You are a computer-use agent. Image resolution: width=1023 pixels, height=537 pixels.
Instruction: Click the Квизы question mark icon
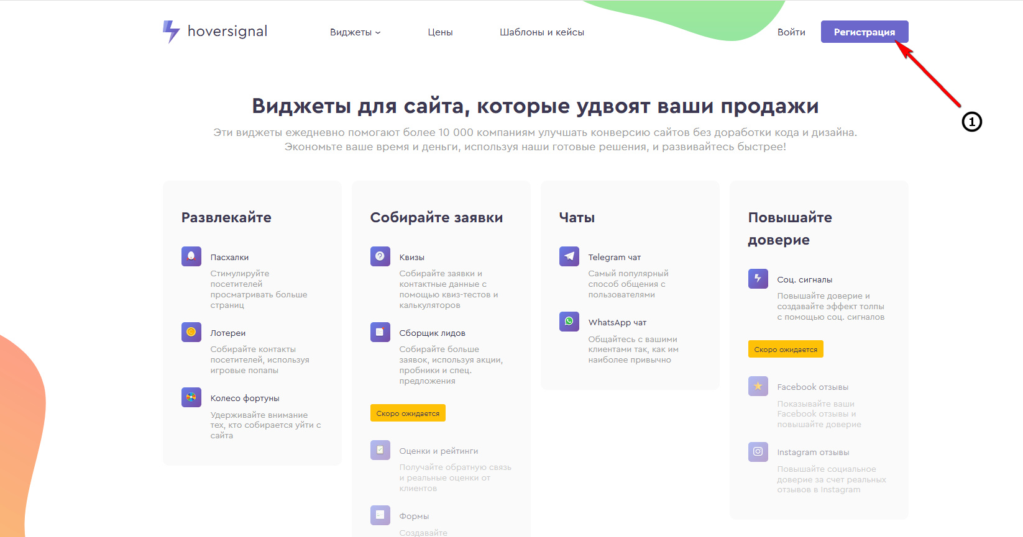point(380,256)
